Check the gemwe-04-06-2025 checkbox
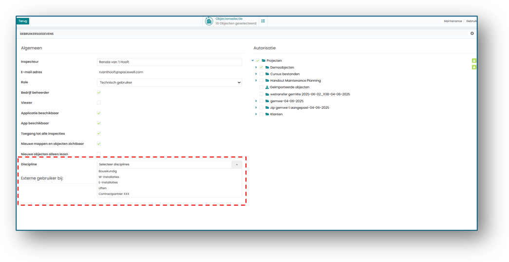This screenshot has width=509, height=262. click(261, 101)
